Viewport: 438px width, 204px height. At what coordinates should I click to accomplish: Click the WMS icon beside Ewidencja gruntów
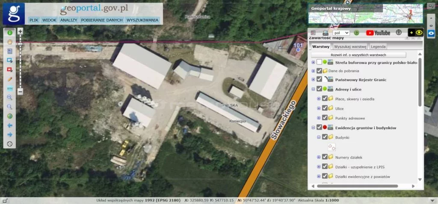coord(331,128)
